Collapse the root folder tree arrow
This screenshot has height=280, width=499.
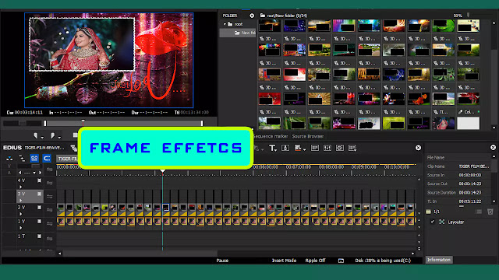[x=225, y=24]
